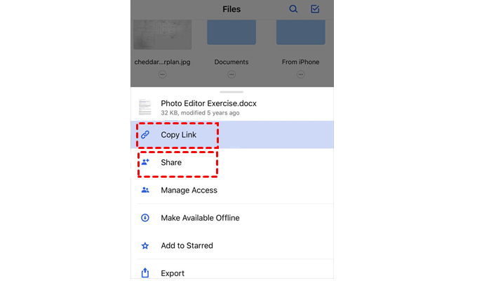Open more options under From iPhone folder

click(300, 74)
